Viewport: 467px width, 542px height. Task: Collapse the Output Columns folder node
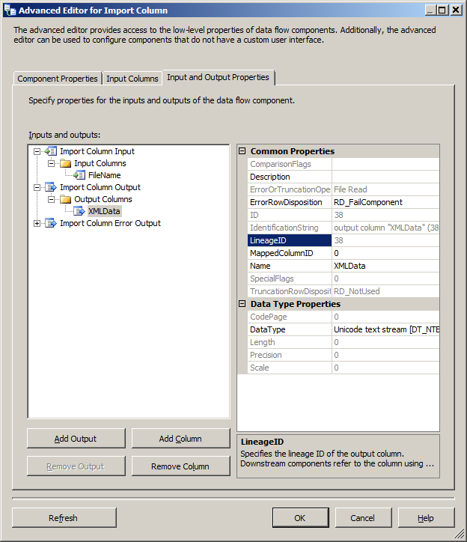tap(51, 199)
